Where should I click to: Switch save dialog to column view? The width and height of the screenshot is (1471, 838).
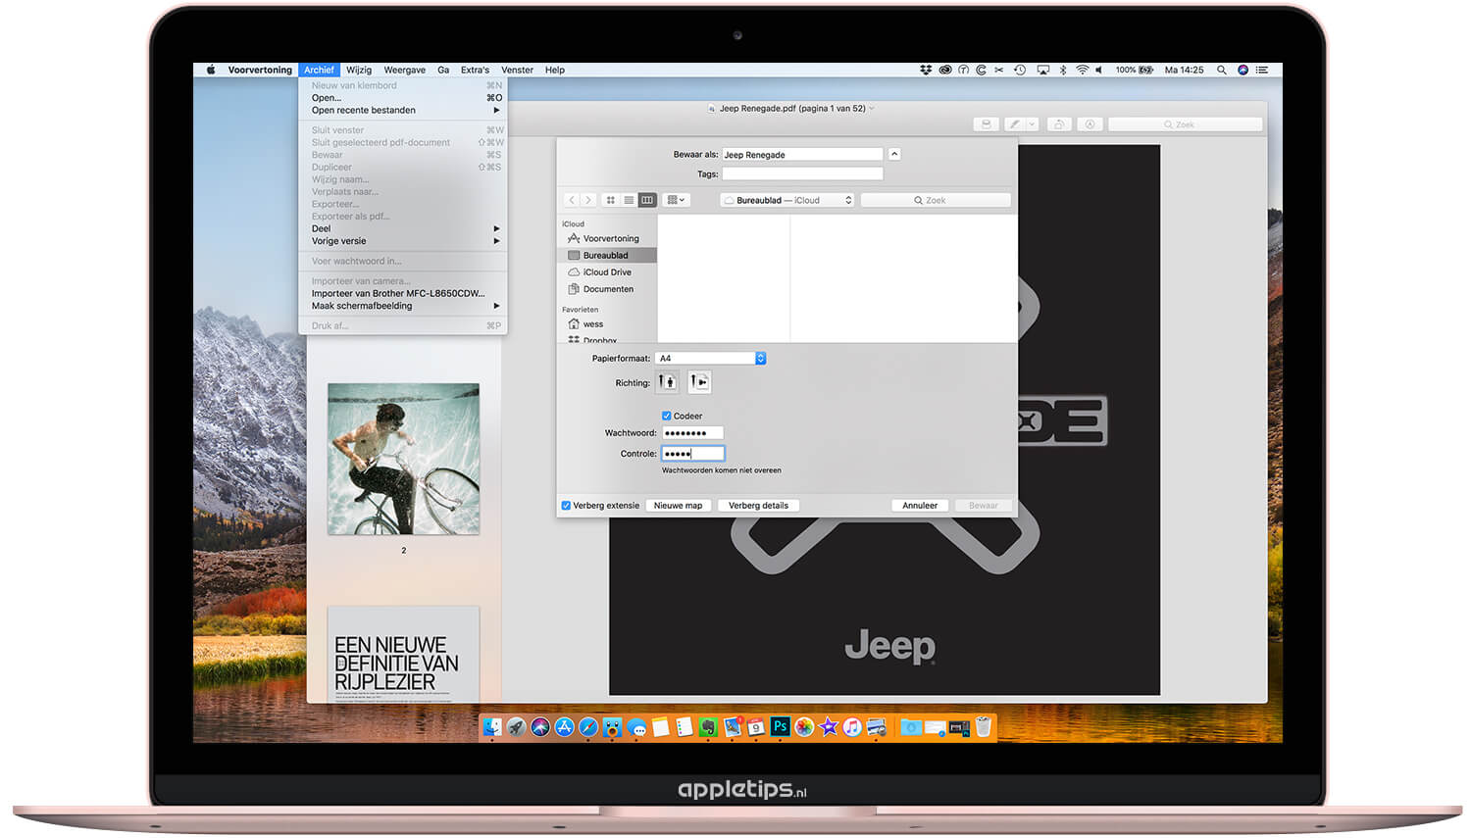coord(647,200)
